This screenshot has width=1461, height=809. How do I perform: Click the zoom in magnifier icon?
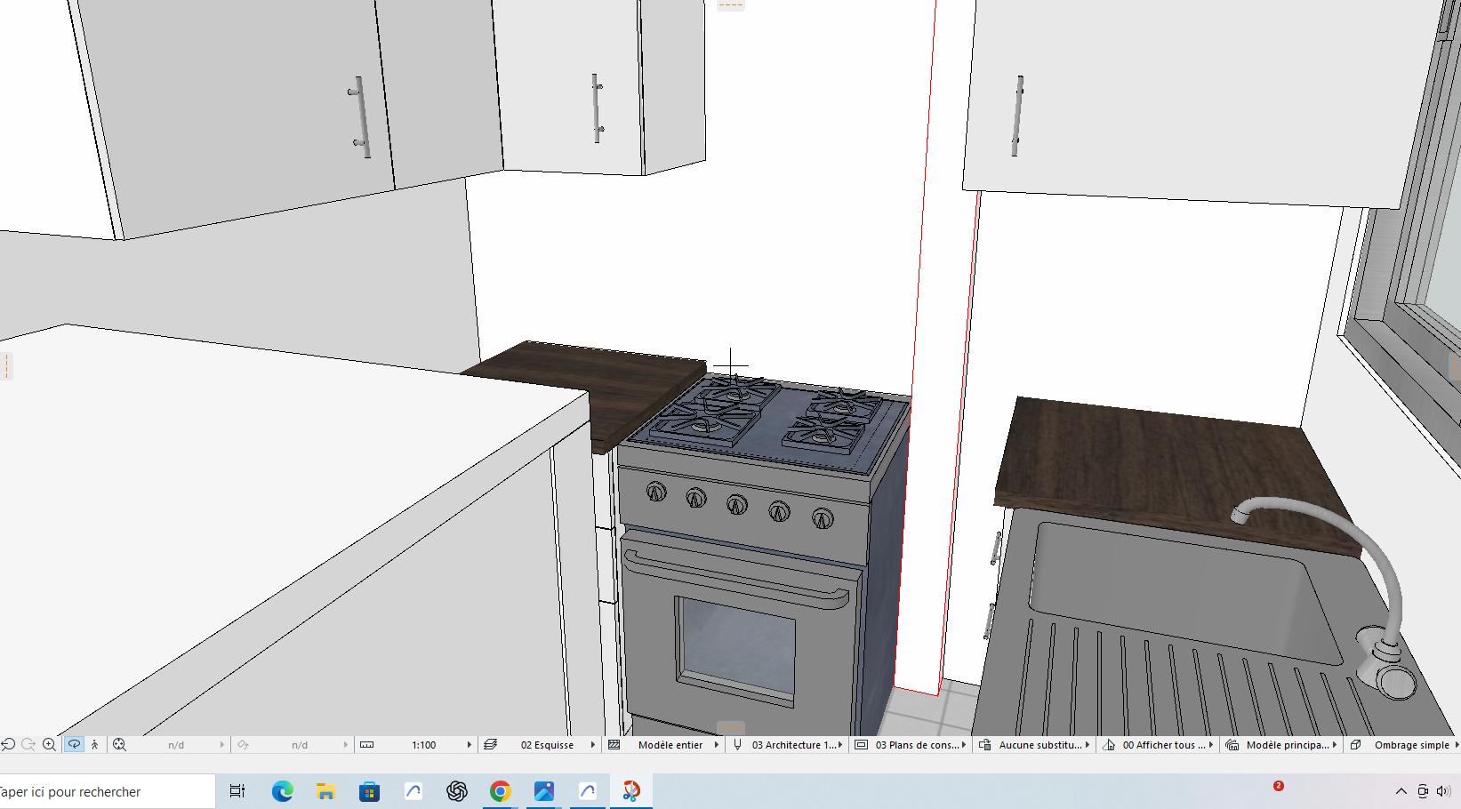tap(50, 745)
